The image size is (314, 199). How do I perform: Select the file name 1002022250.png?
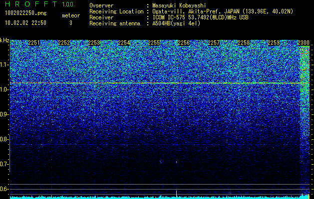(x=26, y=13)
